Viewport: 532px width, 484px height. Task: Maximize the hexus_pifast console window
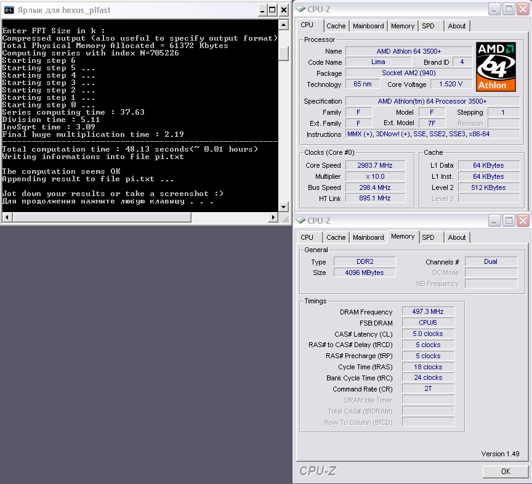[x=272, y=10]
